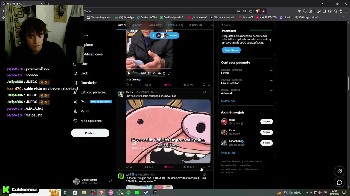Image resolution: width=350 pixels, height=196 pixels.
Task: Bookmark Nico's post
Action: (x=204, y=167)
